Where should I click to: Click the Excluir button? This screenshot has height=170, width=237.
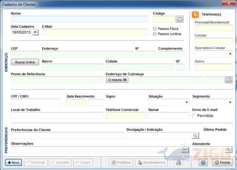tap(83, 162)
